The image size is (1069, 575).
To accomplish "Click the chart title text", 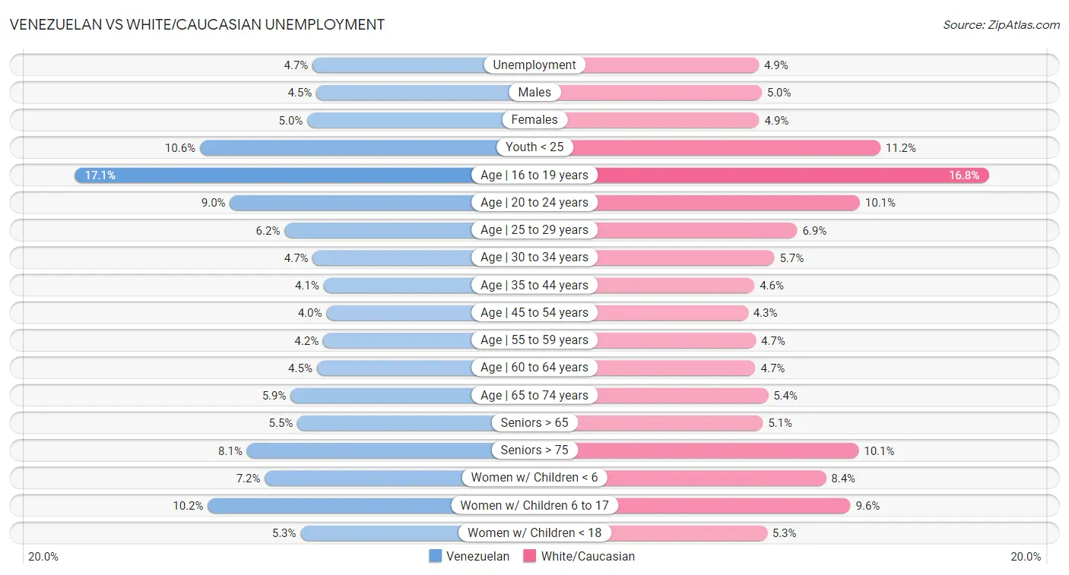I will 197,24.
